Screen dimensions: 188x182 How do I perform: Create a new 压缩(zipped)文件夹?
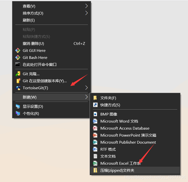click(117, 170)
